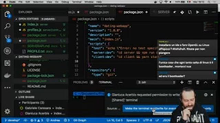The image size is (220, 123).
Task: Open the notification settings gear
Action: pos(206,95)
